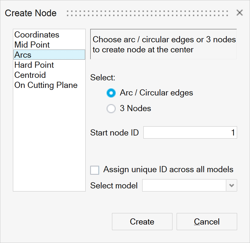Click the arc selection instruction text box

[163, 45]
